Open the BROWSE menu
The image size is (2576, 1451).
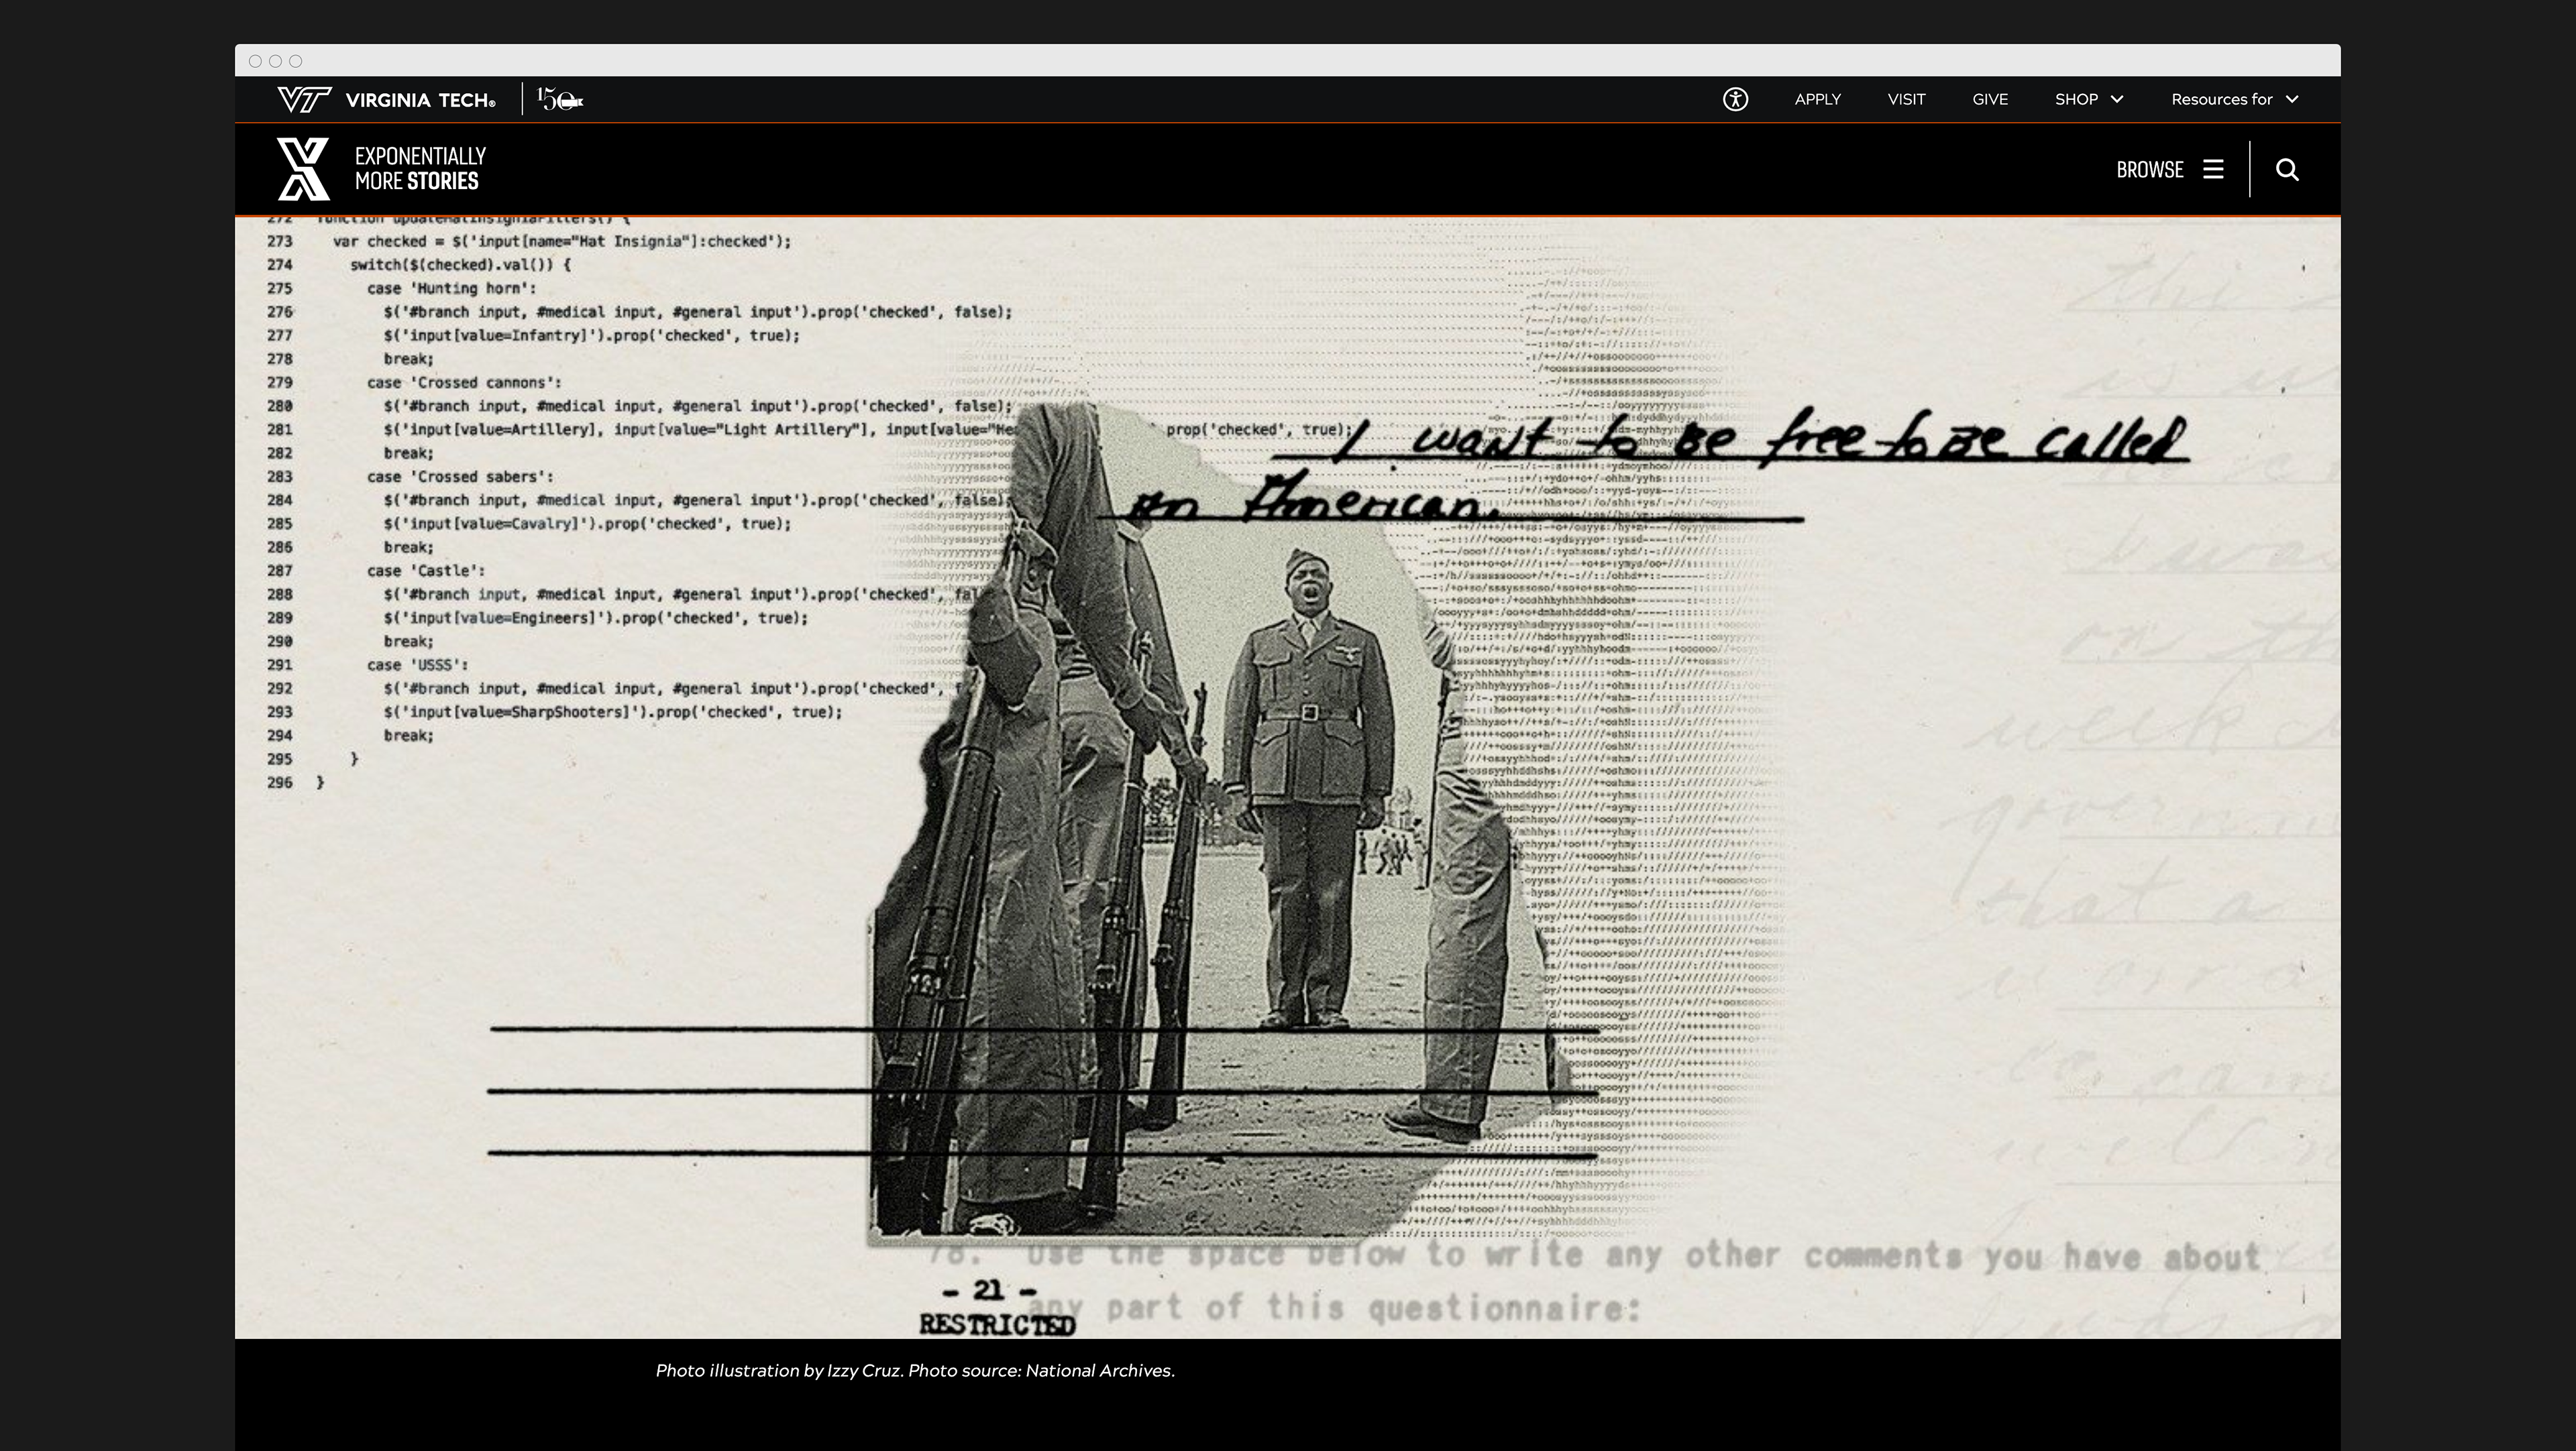point(2149,170)
